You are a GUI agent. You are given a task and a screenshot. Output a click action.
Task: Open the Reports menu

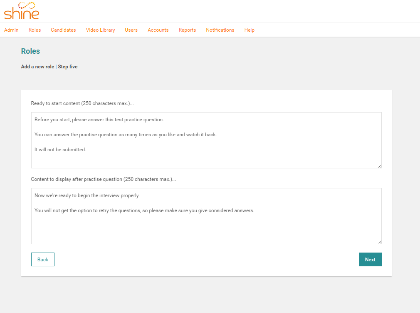click(x=187, y=30)
